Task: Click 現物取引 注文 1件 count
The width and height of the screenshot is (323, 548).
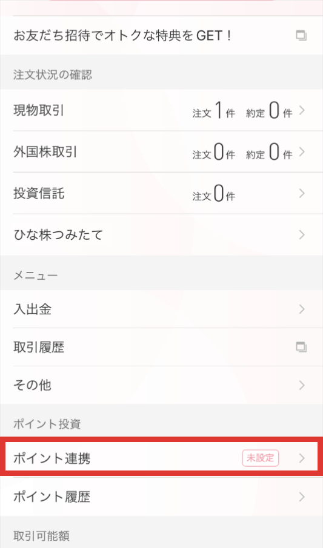Action: point(213,111)
